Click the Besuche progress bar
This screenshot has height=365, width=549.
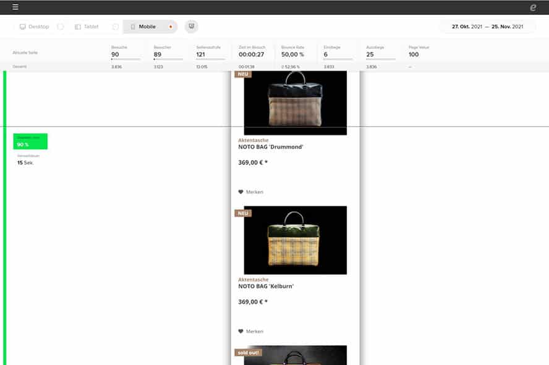click(x=126, y=59)
